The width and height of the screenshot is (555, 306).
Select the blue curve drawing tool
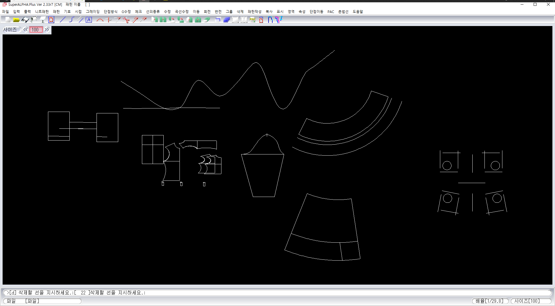pos(72,20)
